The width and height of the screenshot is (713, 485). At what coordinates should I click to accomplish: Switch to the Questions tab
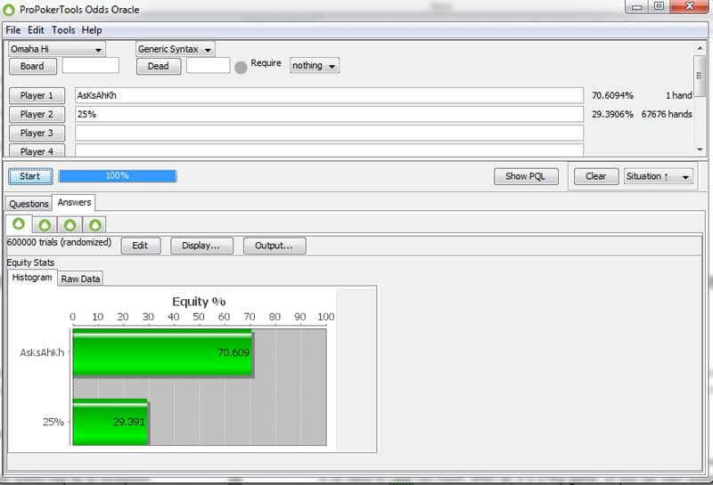(x=29, y=204)
